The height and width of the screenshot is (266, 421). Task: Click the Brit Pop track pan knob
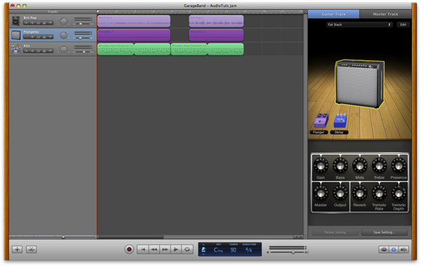(x=64, y=21)
